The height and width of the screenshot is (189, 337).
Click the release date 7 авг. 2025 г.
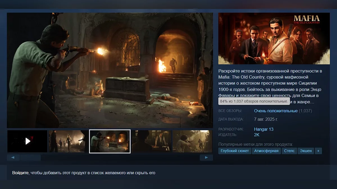[266, 119]
